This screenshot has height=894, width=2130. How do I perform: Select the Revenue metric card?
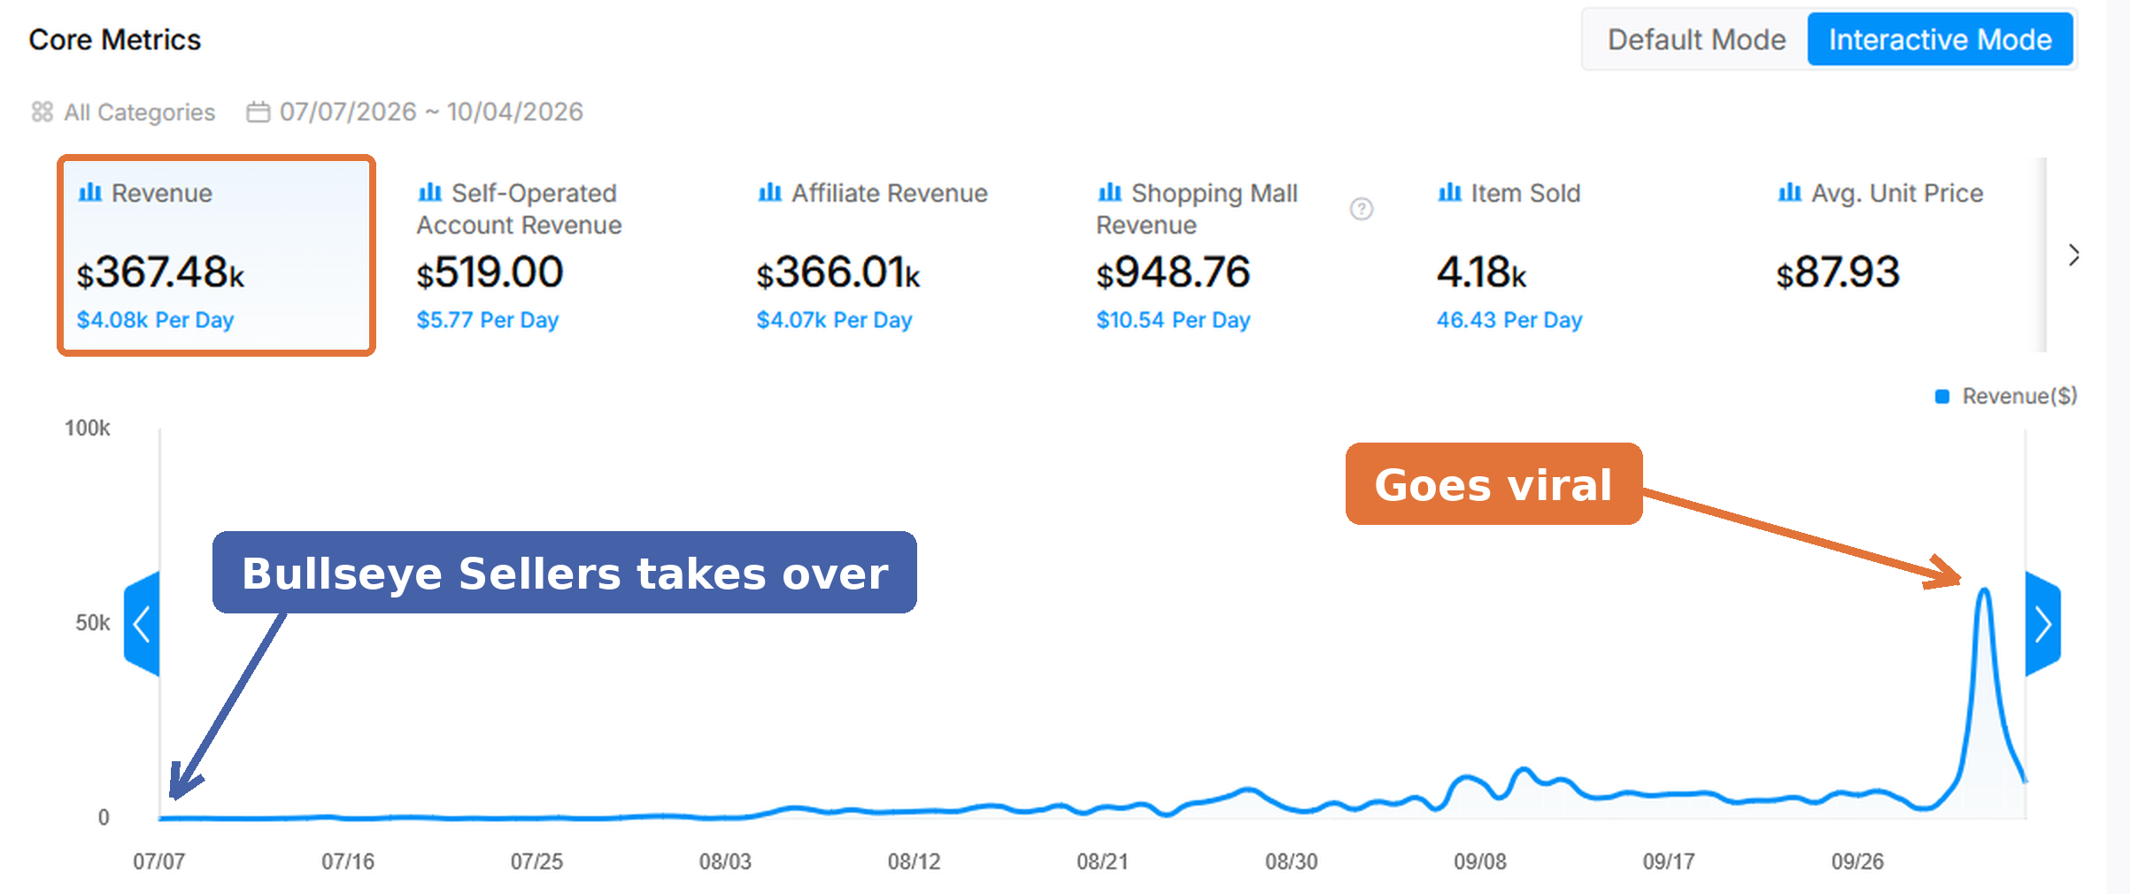[x=217, y=256]
